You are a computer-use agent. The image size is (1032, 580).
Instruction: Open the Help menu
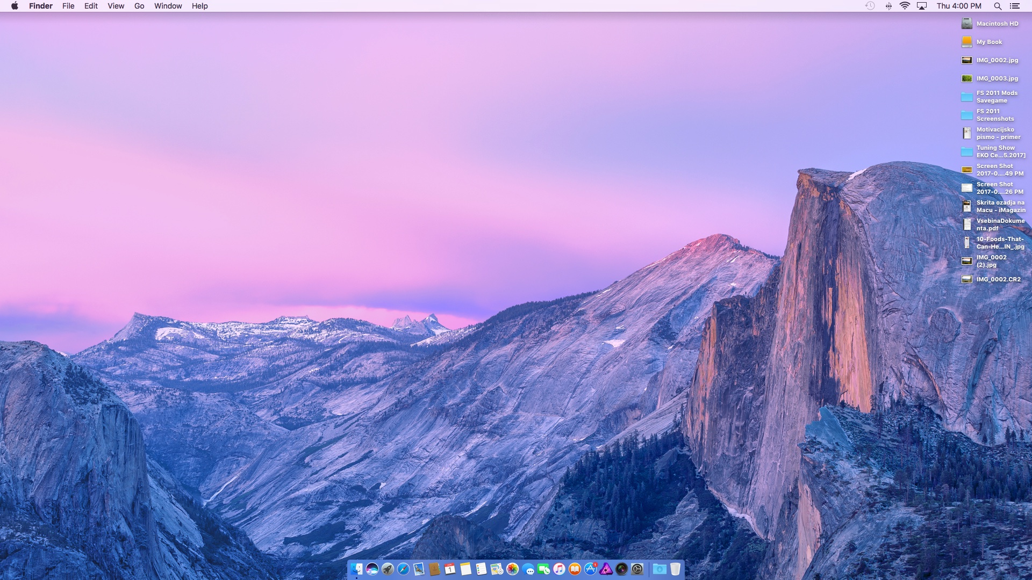tap(199, 6)
